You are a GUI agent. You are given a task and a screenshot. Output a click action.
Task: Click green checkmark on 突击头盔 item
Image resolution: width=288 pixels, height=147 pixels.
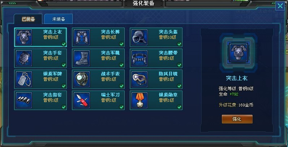point(179,44)
